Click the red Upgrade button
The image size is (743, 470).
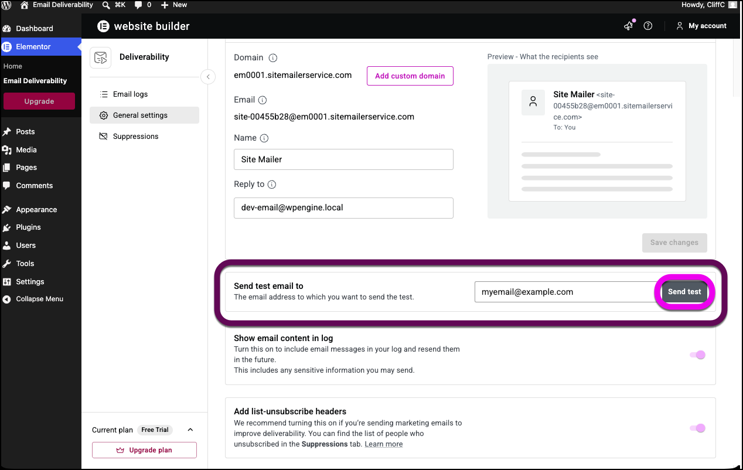39,101
